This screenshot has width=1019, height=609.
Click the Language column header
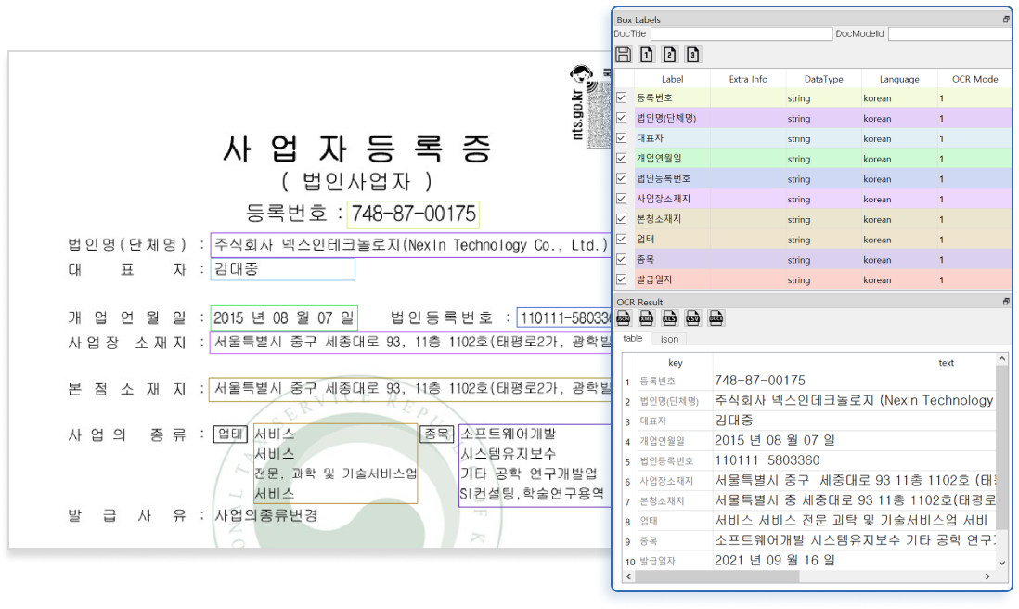click(899, 79)
